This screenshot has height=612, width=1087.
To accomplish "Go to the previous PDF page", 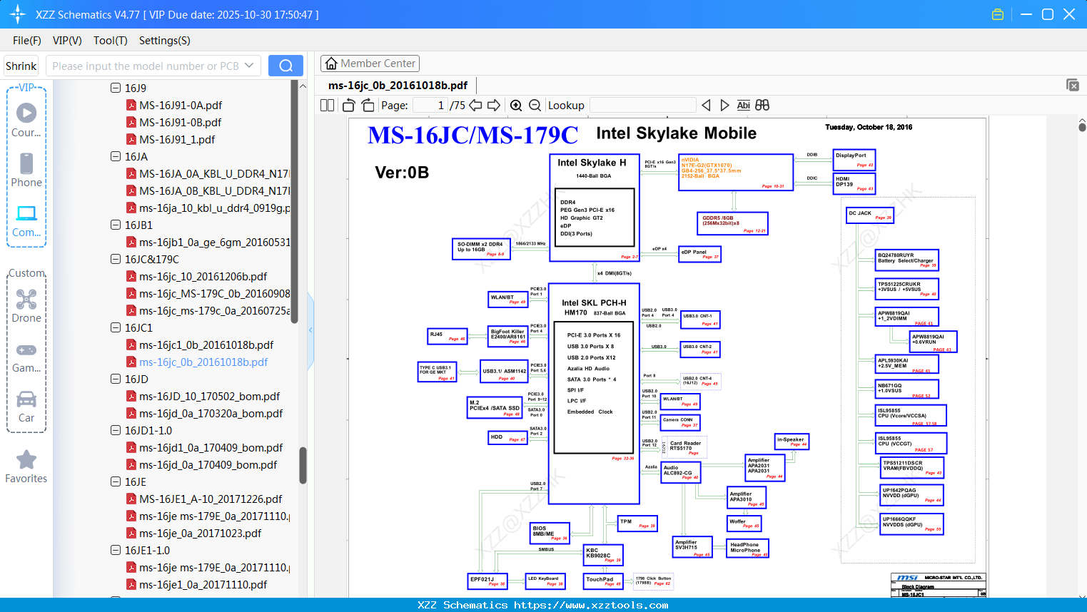I will click(x=475, y=106).
